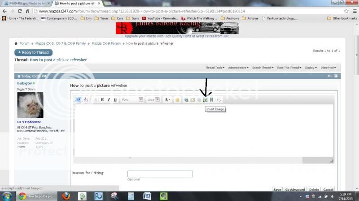Toggle underline formatting in the editor

point(115,100)
